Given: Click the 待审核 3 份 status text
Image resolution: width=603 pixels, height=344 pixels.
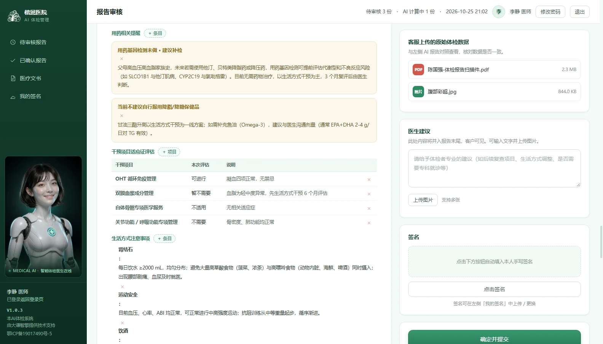Looking at the screenshot, I should pos(379,12).
